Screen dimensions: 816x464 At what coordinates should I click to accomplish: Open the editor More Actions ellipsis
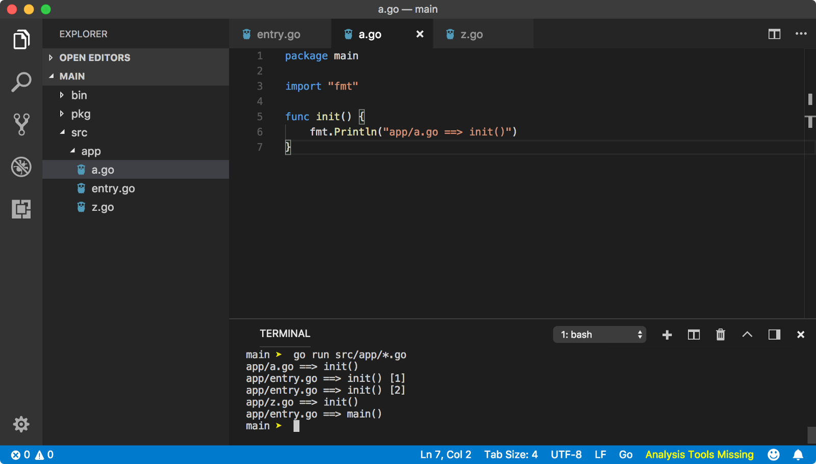(x=801, y=34)
